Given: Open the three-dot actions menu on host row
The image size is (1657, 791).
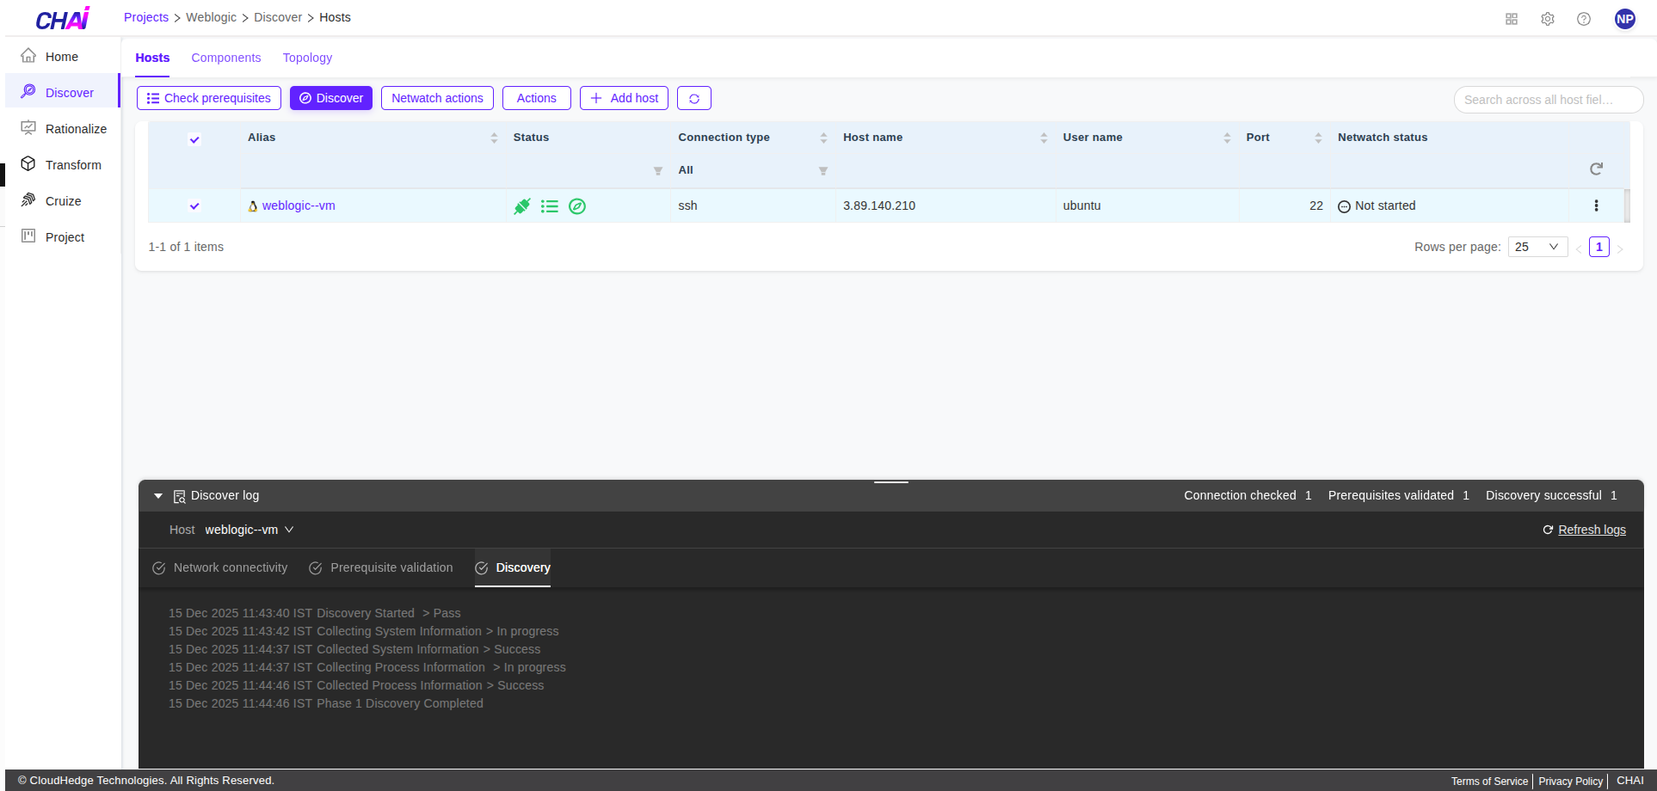Looking at the screenshot, I should coord(1596,205).
